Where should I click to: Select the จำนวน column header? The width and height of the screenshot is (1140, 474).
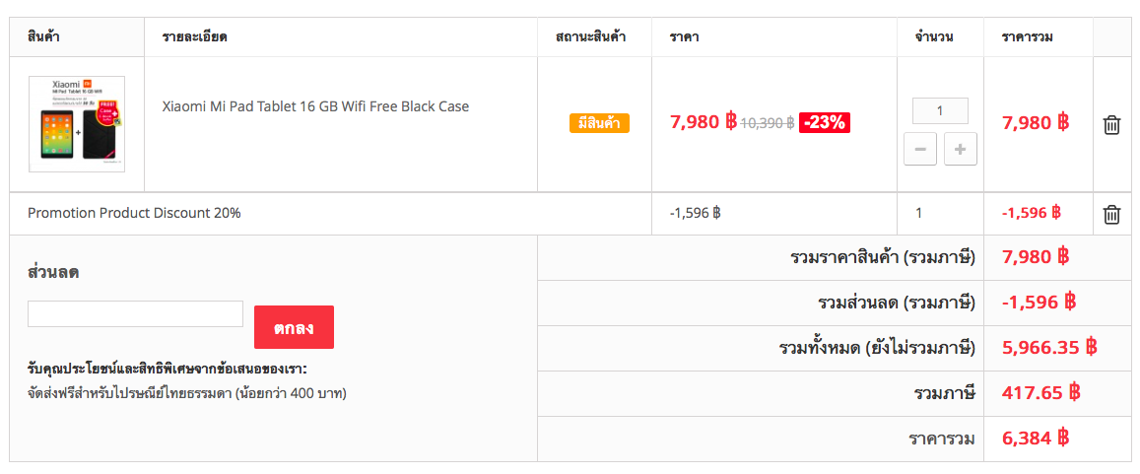[934, 36]
